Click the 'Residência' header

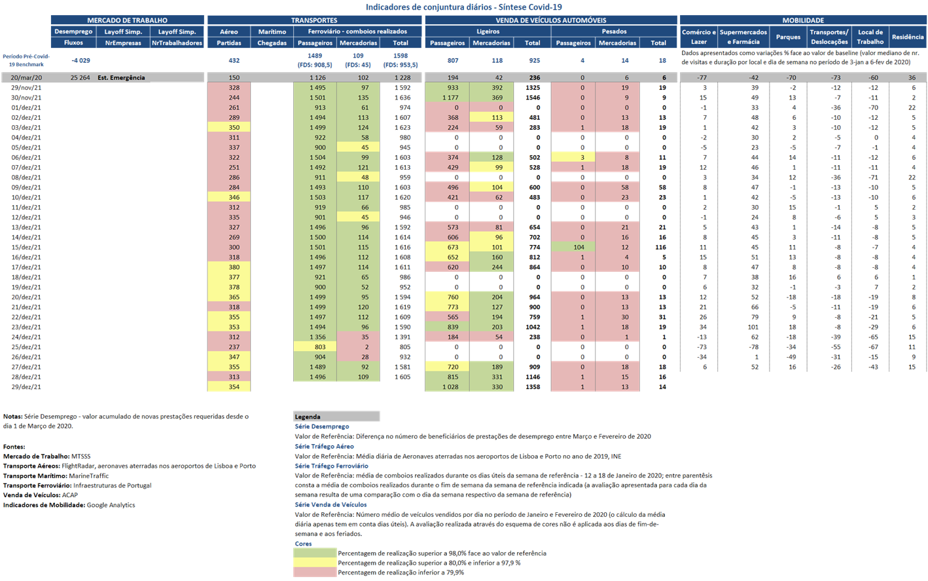[x=908, y=37]
